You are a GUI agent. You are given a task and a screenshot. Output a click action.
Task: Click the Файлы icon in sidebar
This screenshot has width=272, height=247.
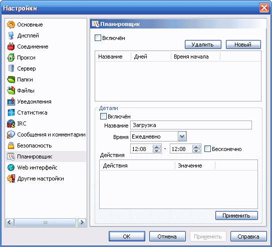11,90
